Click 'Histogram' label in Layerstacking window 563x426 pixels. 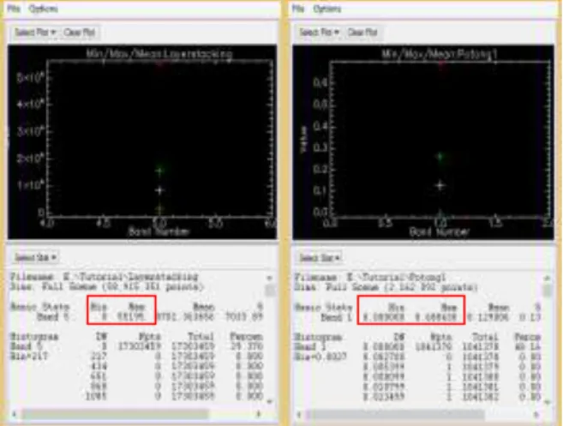34,337
